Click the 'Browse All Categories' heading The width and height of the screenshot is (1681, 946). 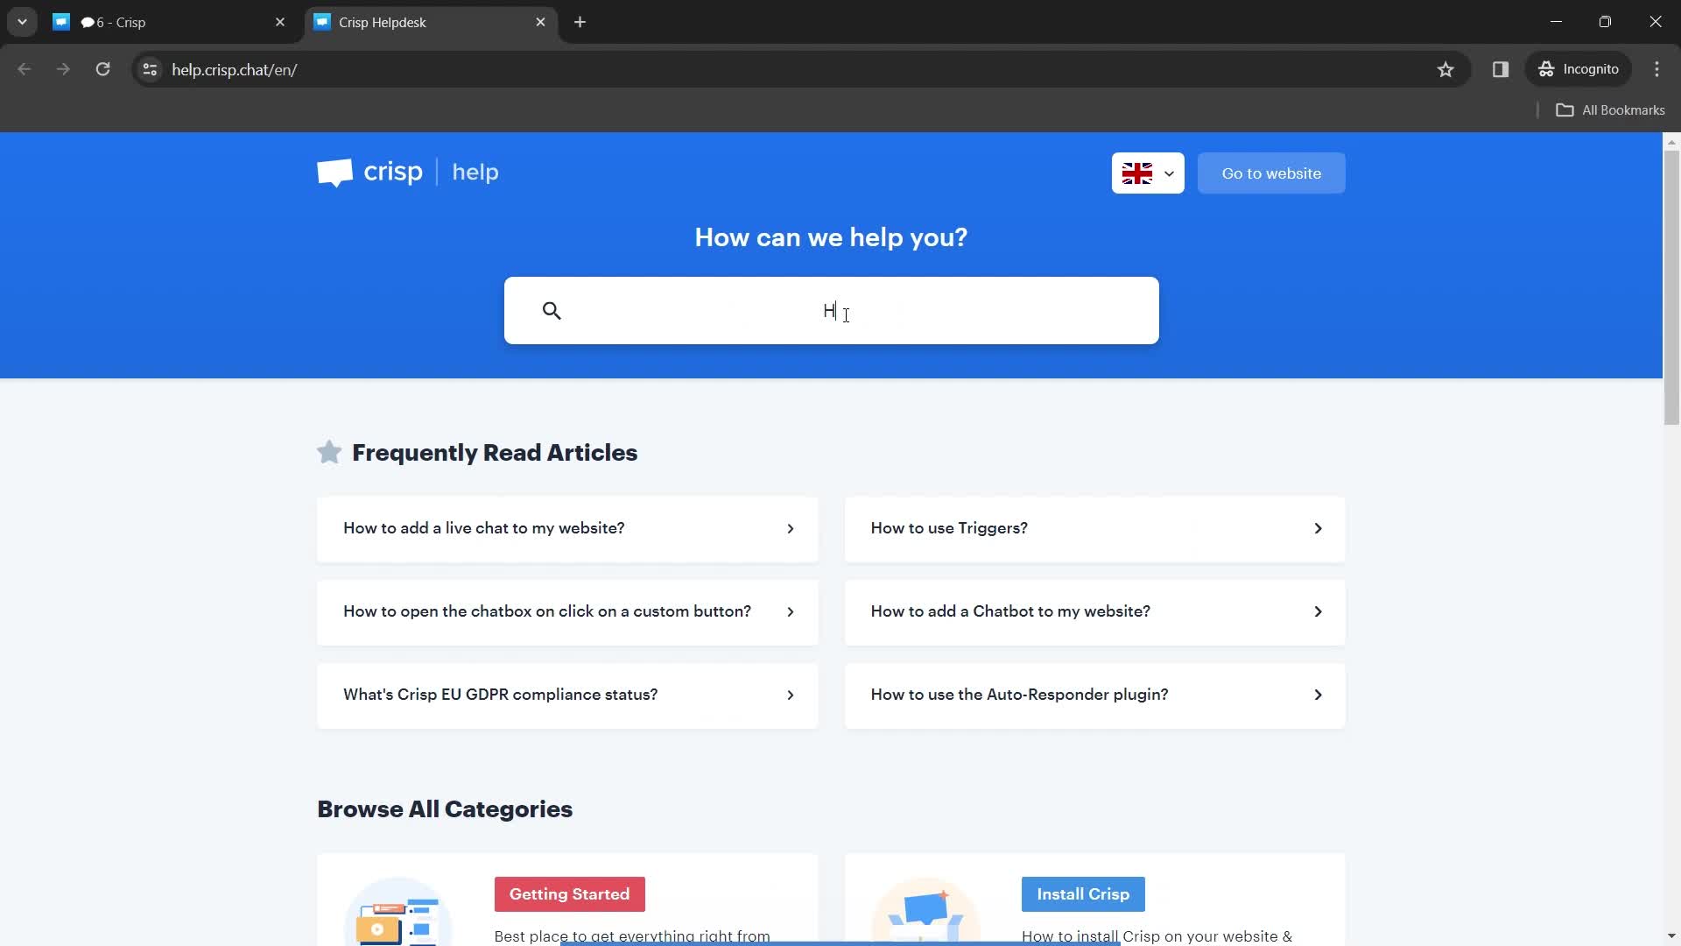coord(445,809)
